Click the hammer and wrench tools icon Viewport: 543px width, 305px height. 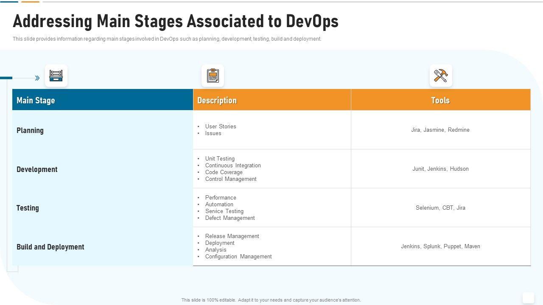tap(441, 76)
